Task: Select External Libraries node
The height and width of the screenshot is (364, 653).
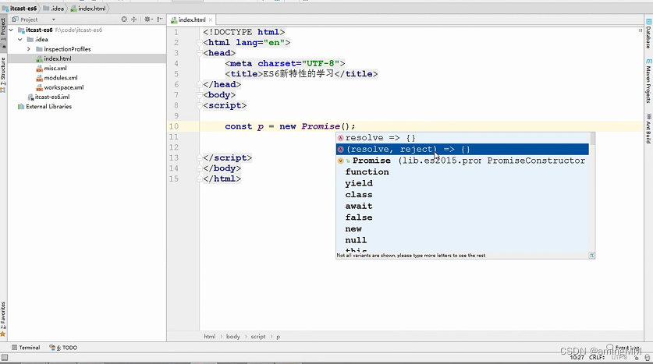Action: [x=48, y=107]
